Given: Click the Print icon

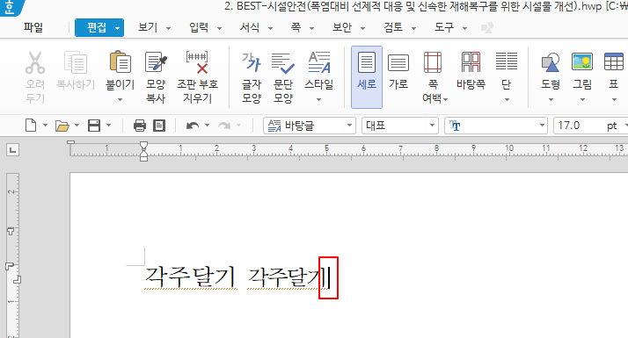Looking at the screenshot, I should pyautogui.click(x=139, y=126).
